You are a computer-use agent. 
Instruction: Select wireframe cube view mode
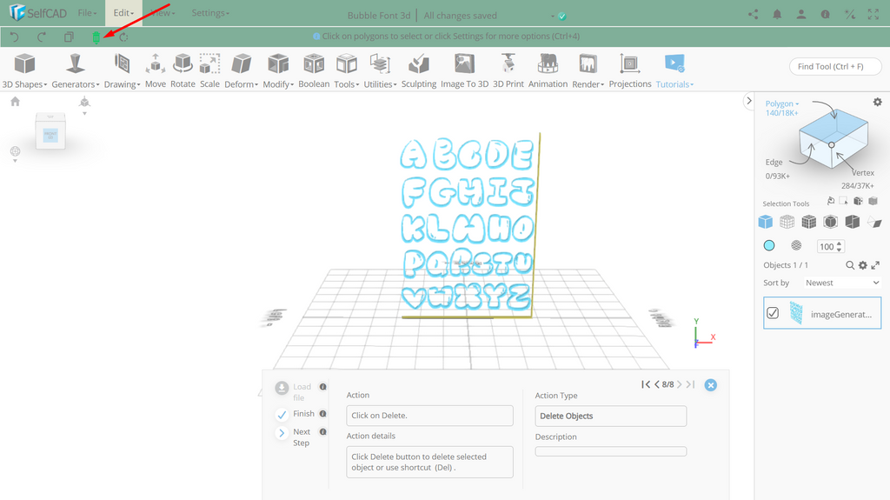[x=787, y=222]
